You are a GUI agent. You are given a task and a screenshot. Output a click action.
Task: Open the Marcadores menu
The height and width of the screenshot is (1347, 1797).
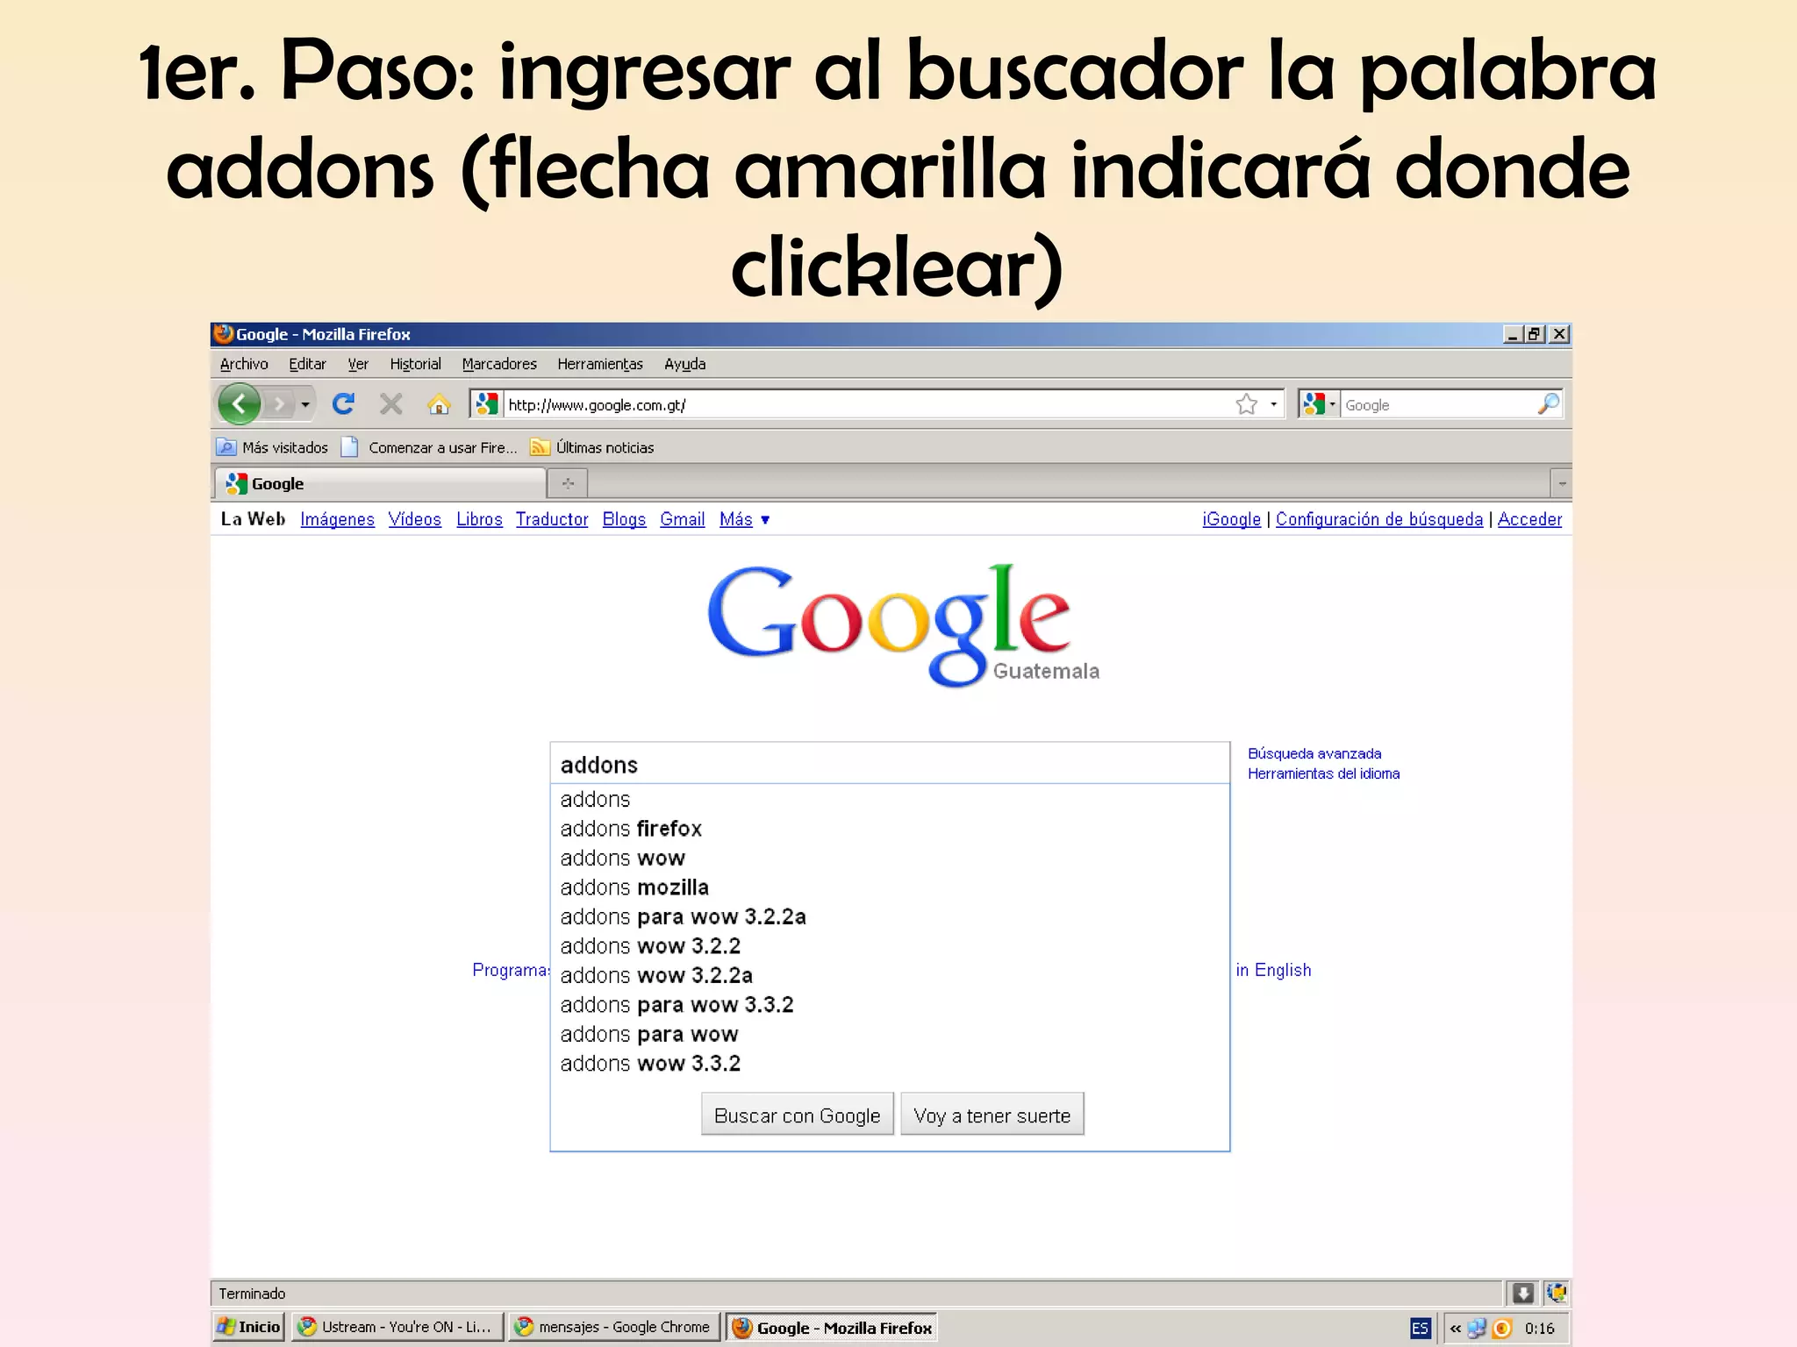(498, 364)
